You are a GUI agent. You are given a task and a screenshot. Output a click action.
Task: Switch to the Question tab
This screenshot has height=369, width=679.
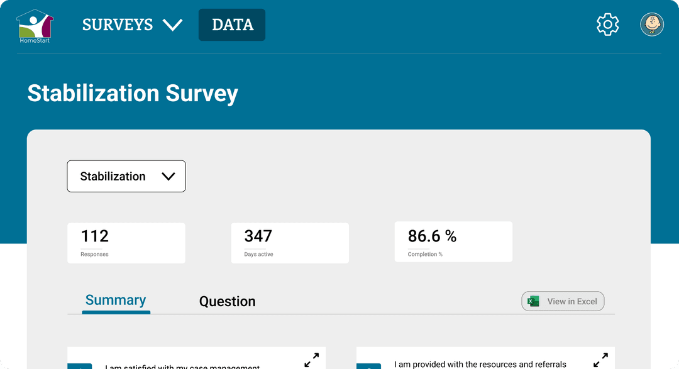click(227, 302)
